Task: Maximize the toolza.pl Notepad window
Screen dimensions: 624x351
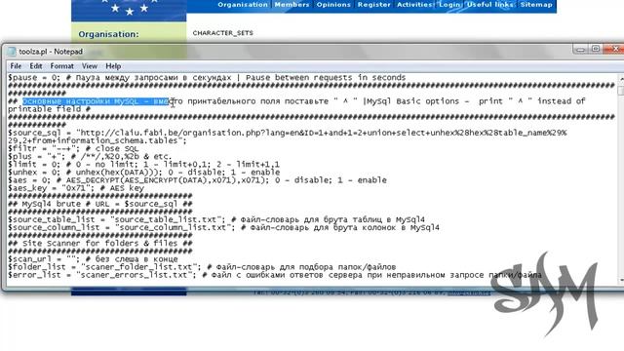Action: coord(596,49)
